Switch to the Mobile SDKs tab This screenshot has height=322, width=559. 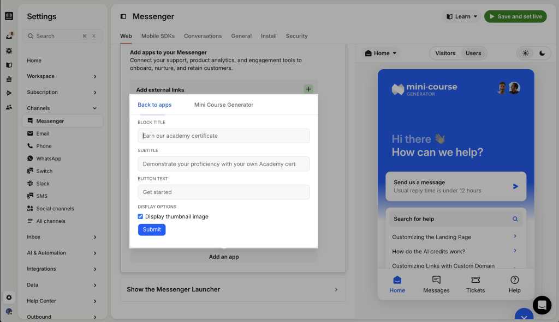158,36
